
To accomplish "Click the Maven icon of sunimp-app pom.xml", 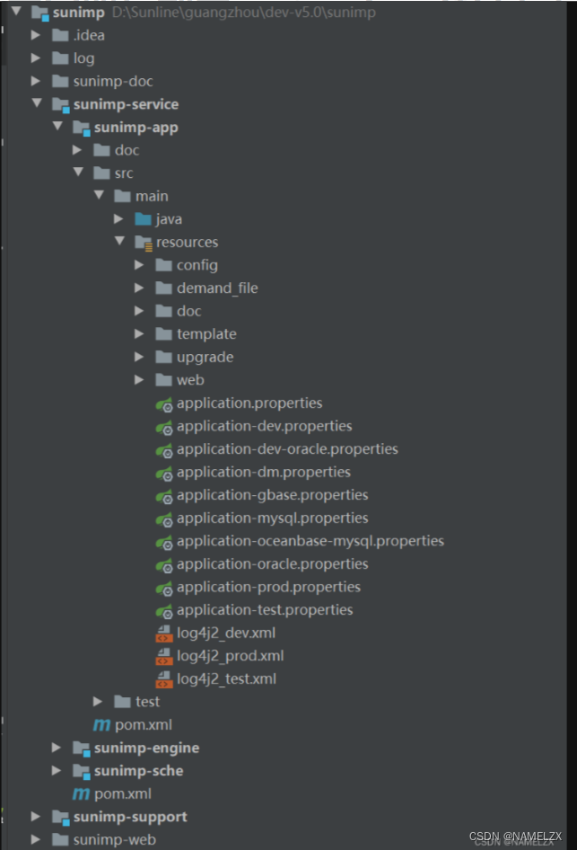I will tap(102, 724).
